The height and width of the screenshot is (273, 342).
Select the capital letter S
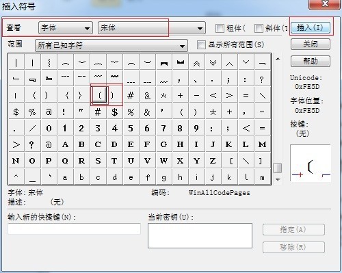tap(98, 161)
